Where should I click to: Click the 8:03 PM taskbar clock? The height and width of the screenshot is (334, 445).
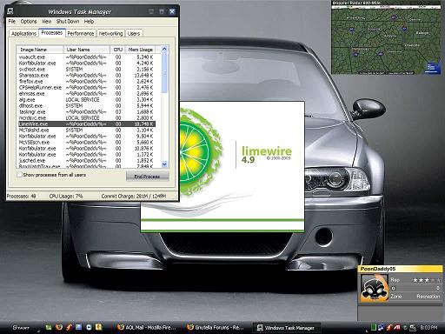click(x=428, y=328)
